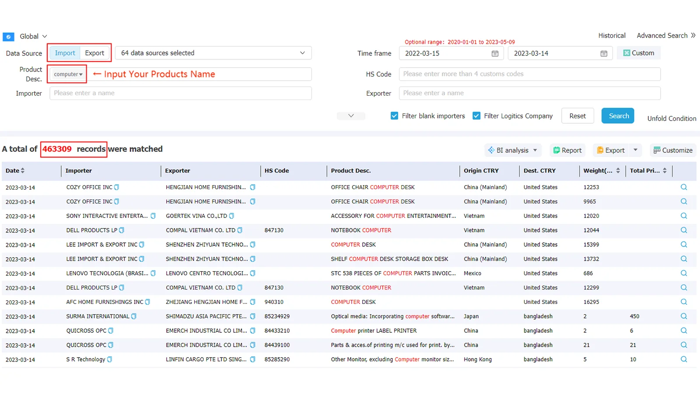Click magnifier icon for first COZY OFFICE INC row

click(684, 187)
